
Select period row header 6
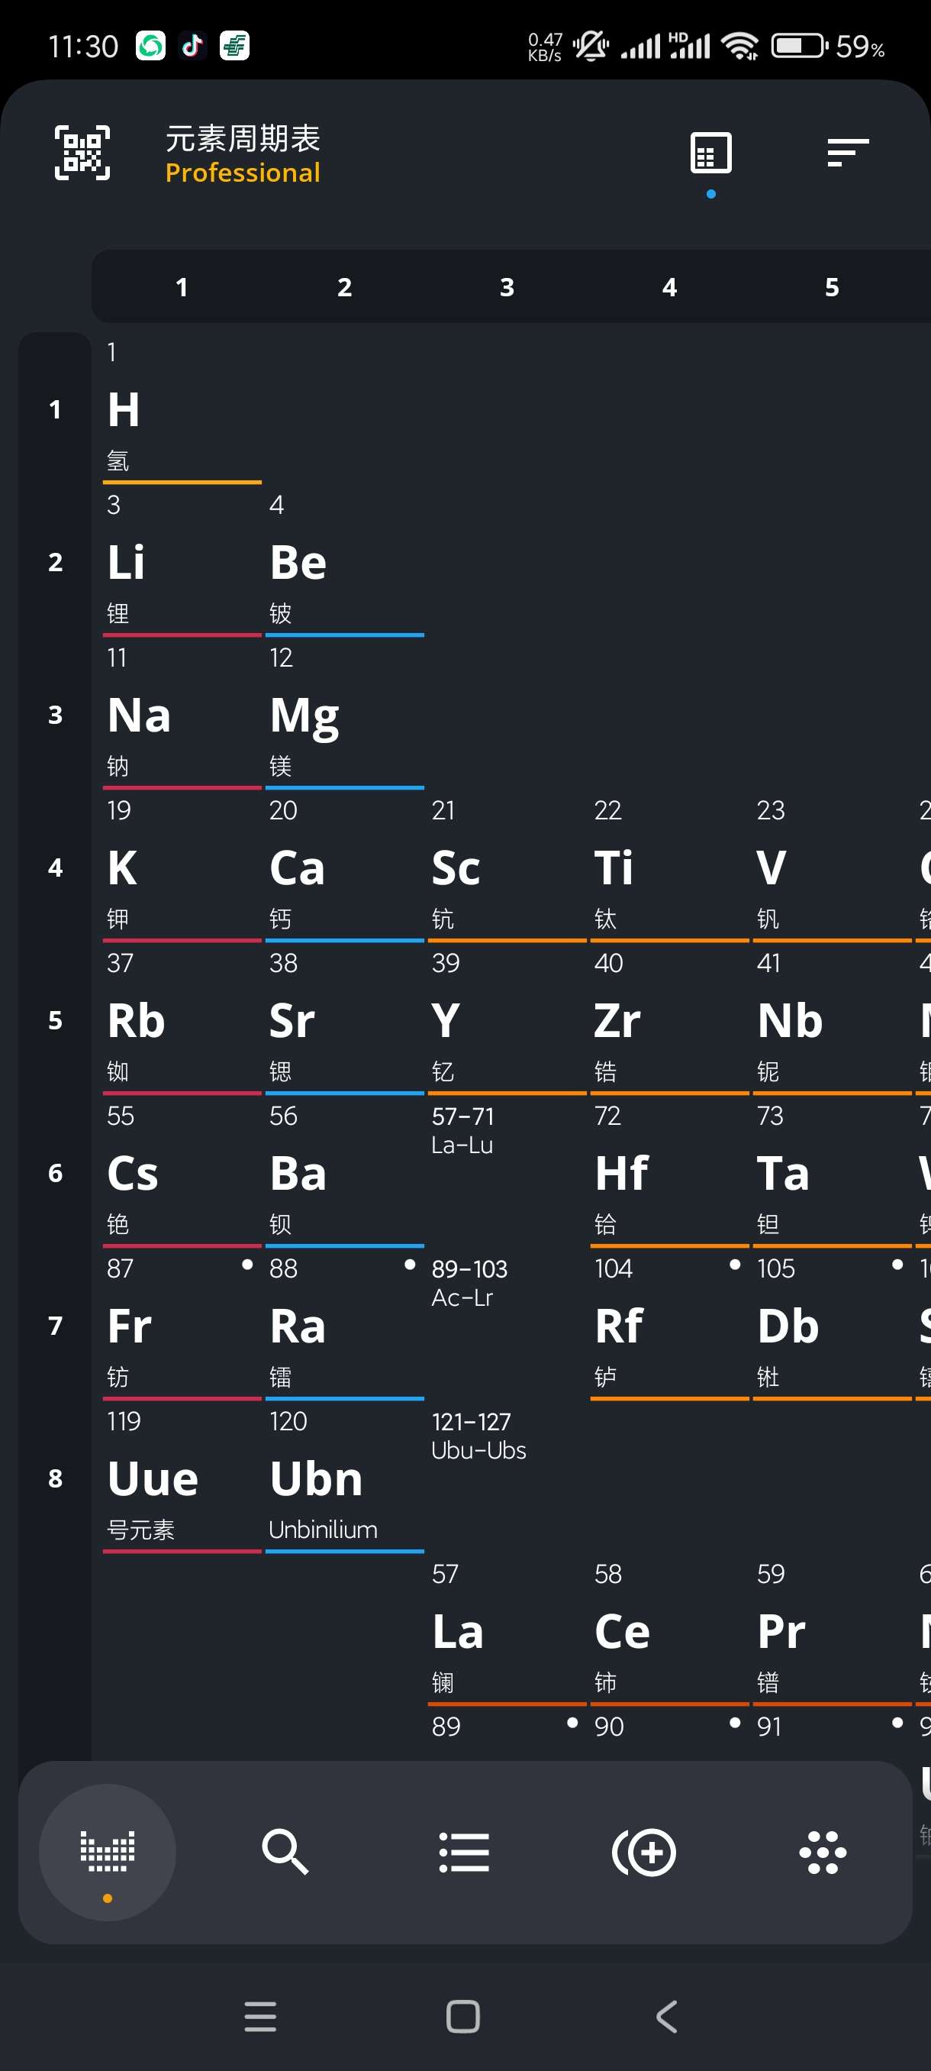pyautogui.click(x=55, y=1172)
